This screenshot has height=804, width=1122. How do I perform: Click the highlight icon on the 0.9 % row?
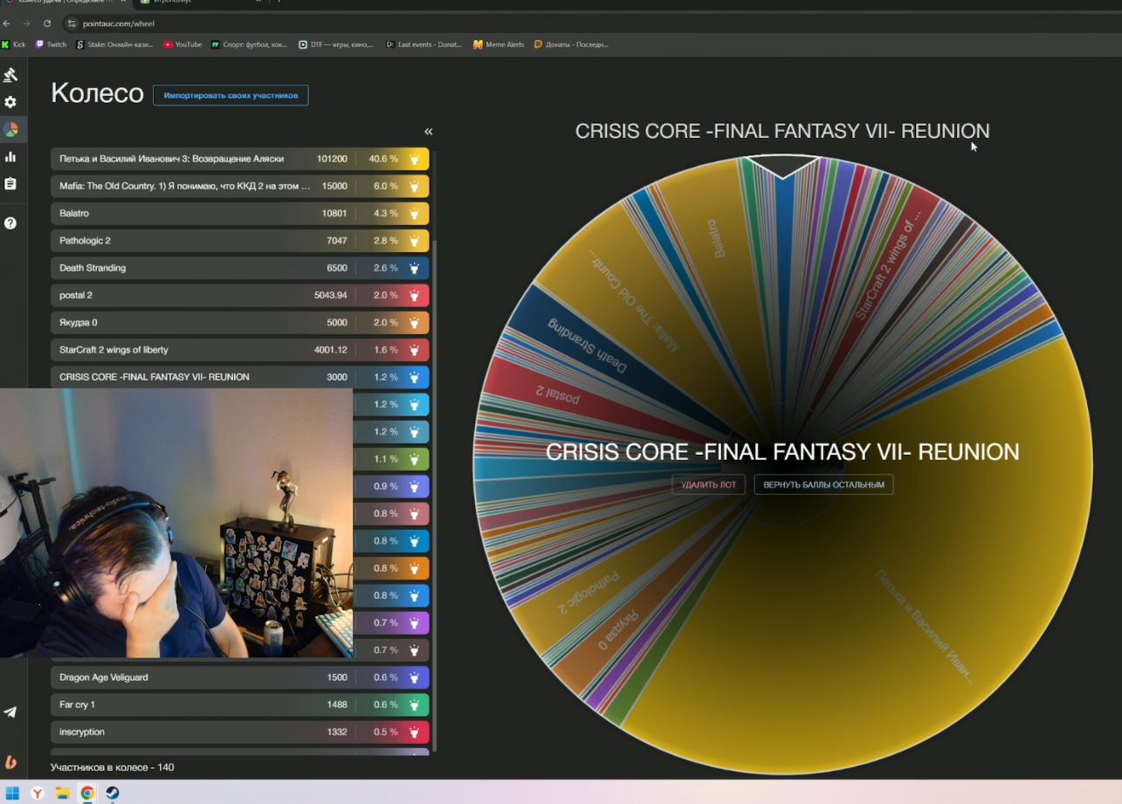(x=415, y=486)
